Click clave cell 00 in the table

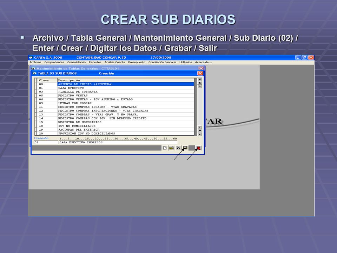tap(47, 84)
